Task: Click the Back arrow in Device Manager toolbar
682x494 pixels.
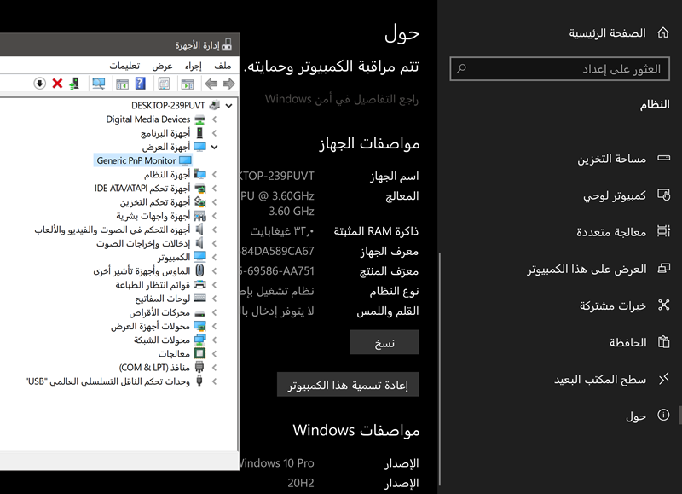Action: [211, 84]
